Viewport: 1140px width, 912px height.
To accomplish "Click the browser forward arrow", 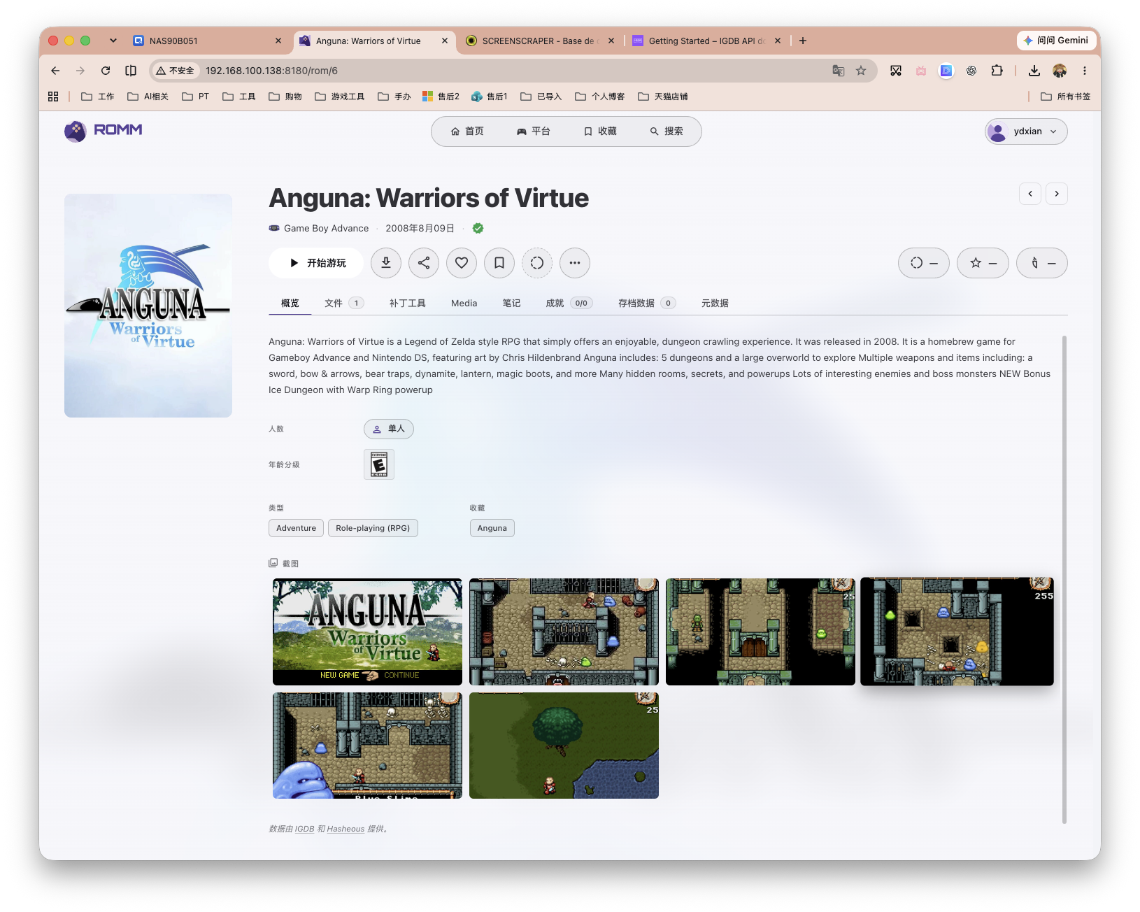I will tap(80, 71).
